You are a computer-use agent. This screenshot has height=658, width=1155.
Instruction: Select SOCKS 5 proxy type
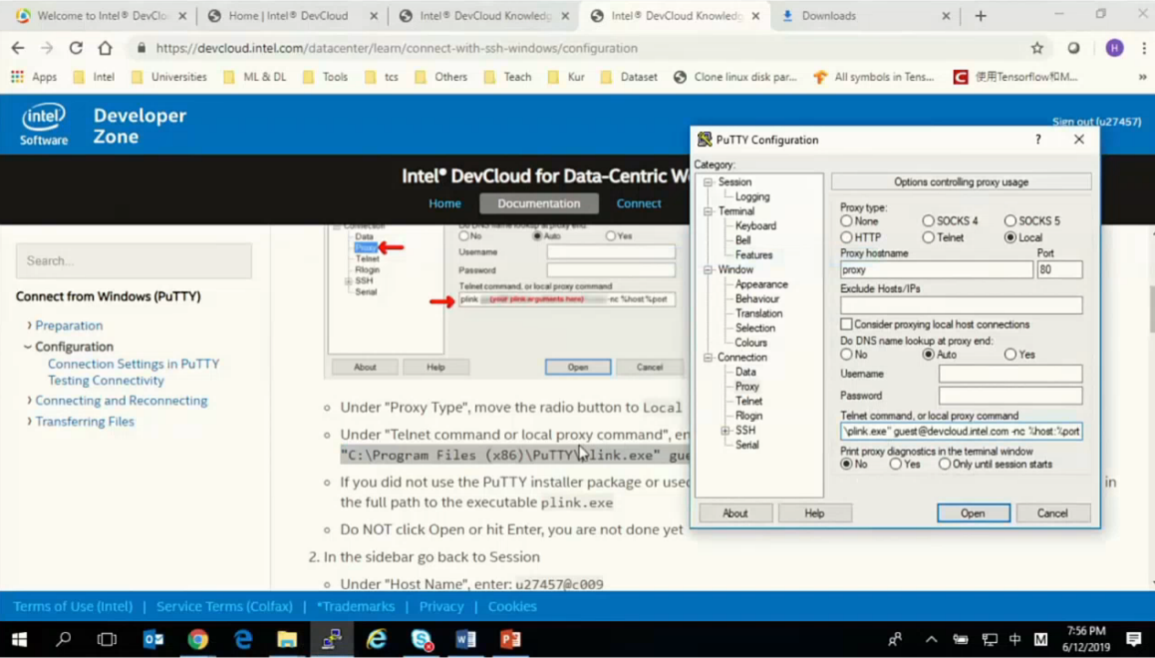coord(1010,220)
